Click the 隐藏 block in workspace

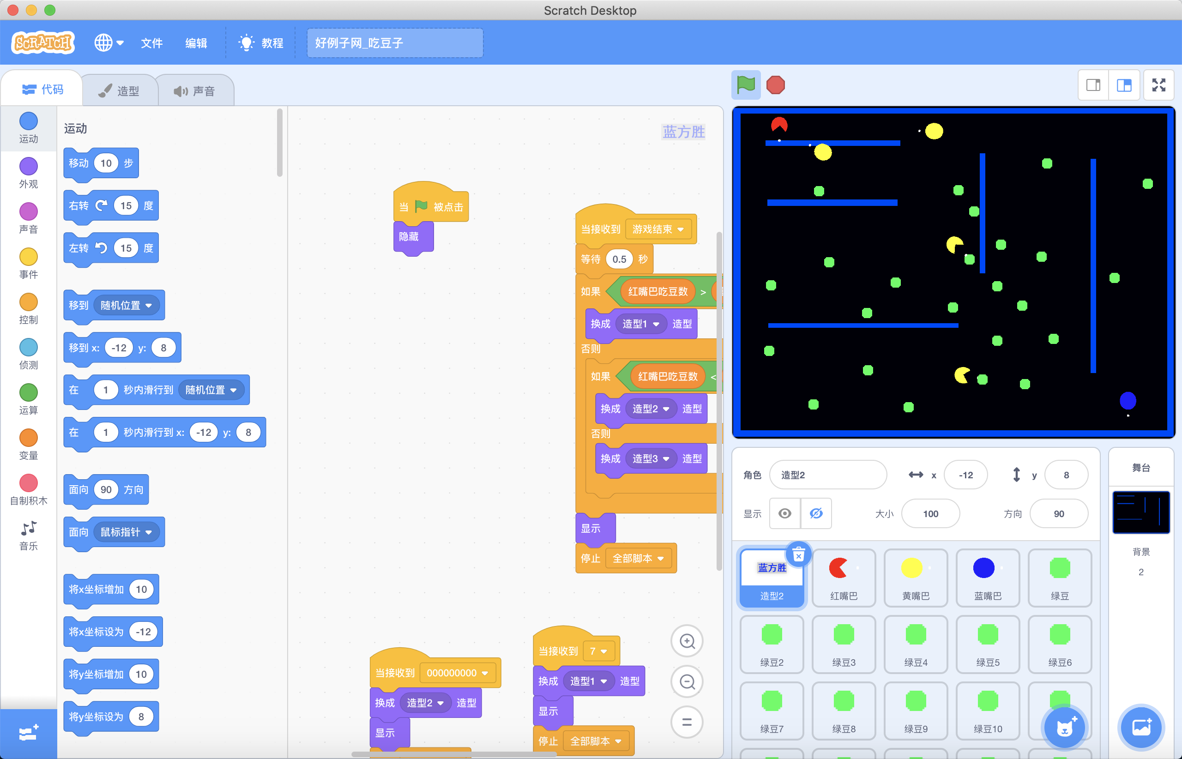(x=413, y=237)
